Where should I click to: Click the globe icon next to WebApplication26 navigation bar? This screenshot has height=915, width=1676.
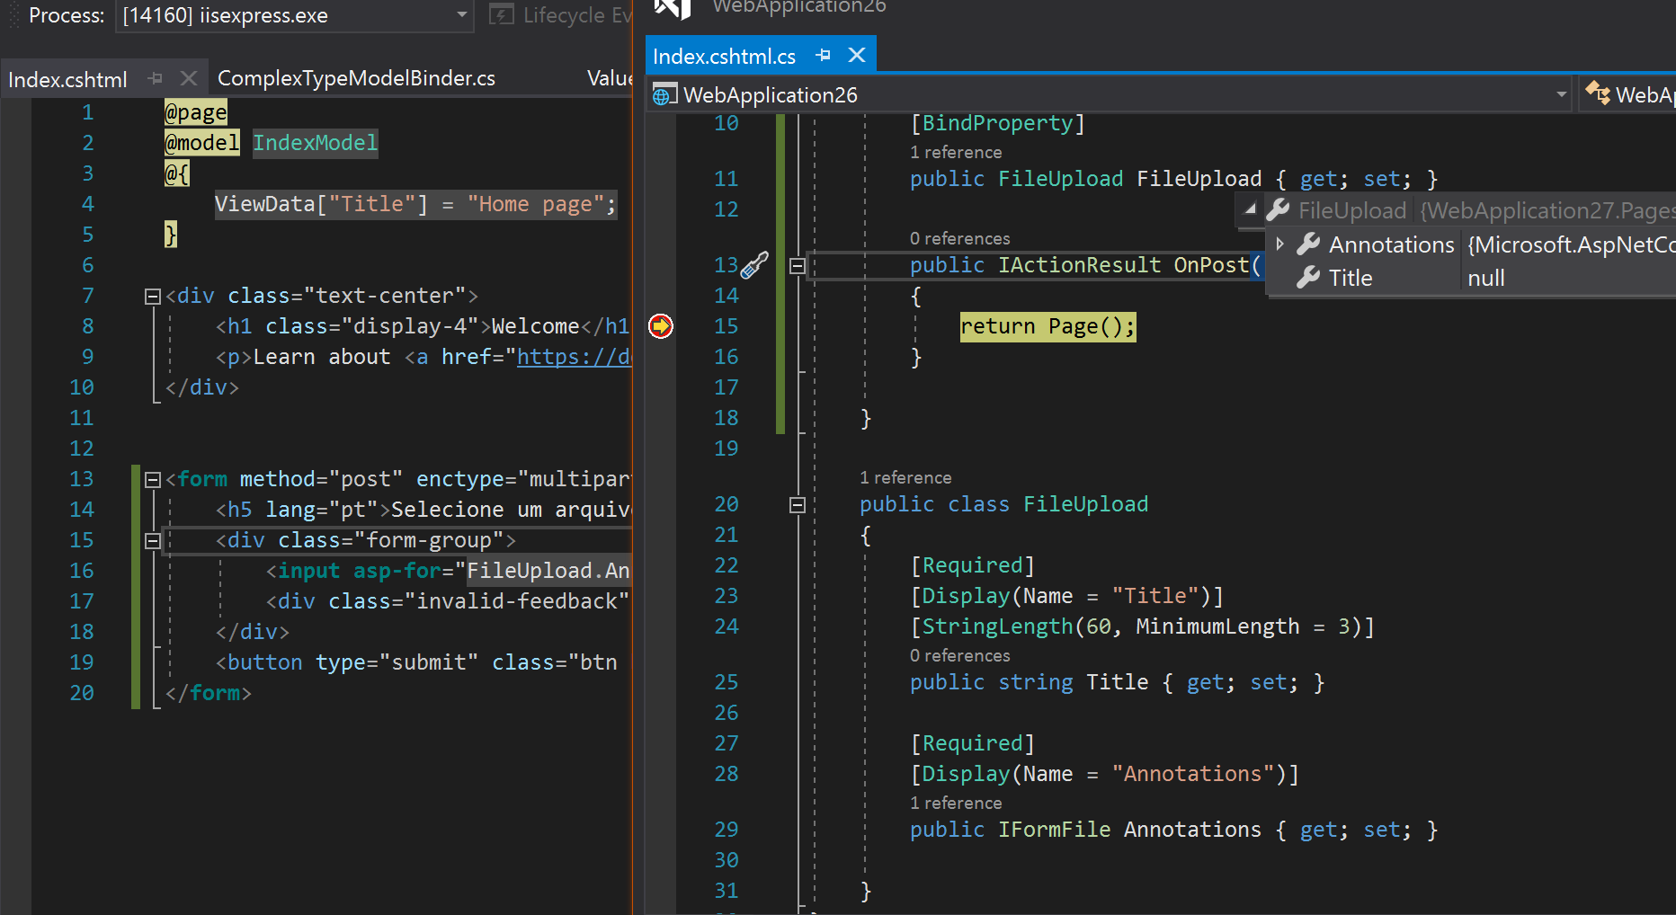664,93
